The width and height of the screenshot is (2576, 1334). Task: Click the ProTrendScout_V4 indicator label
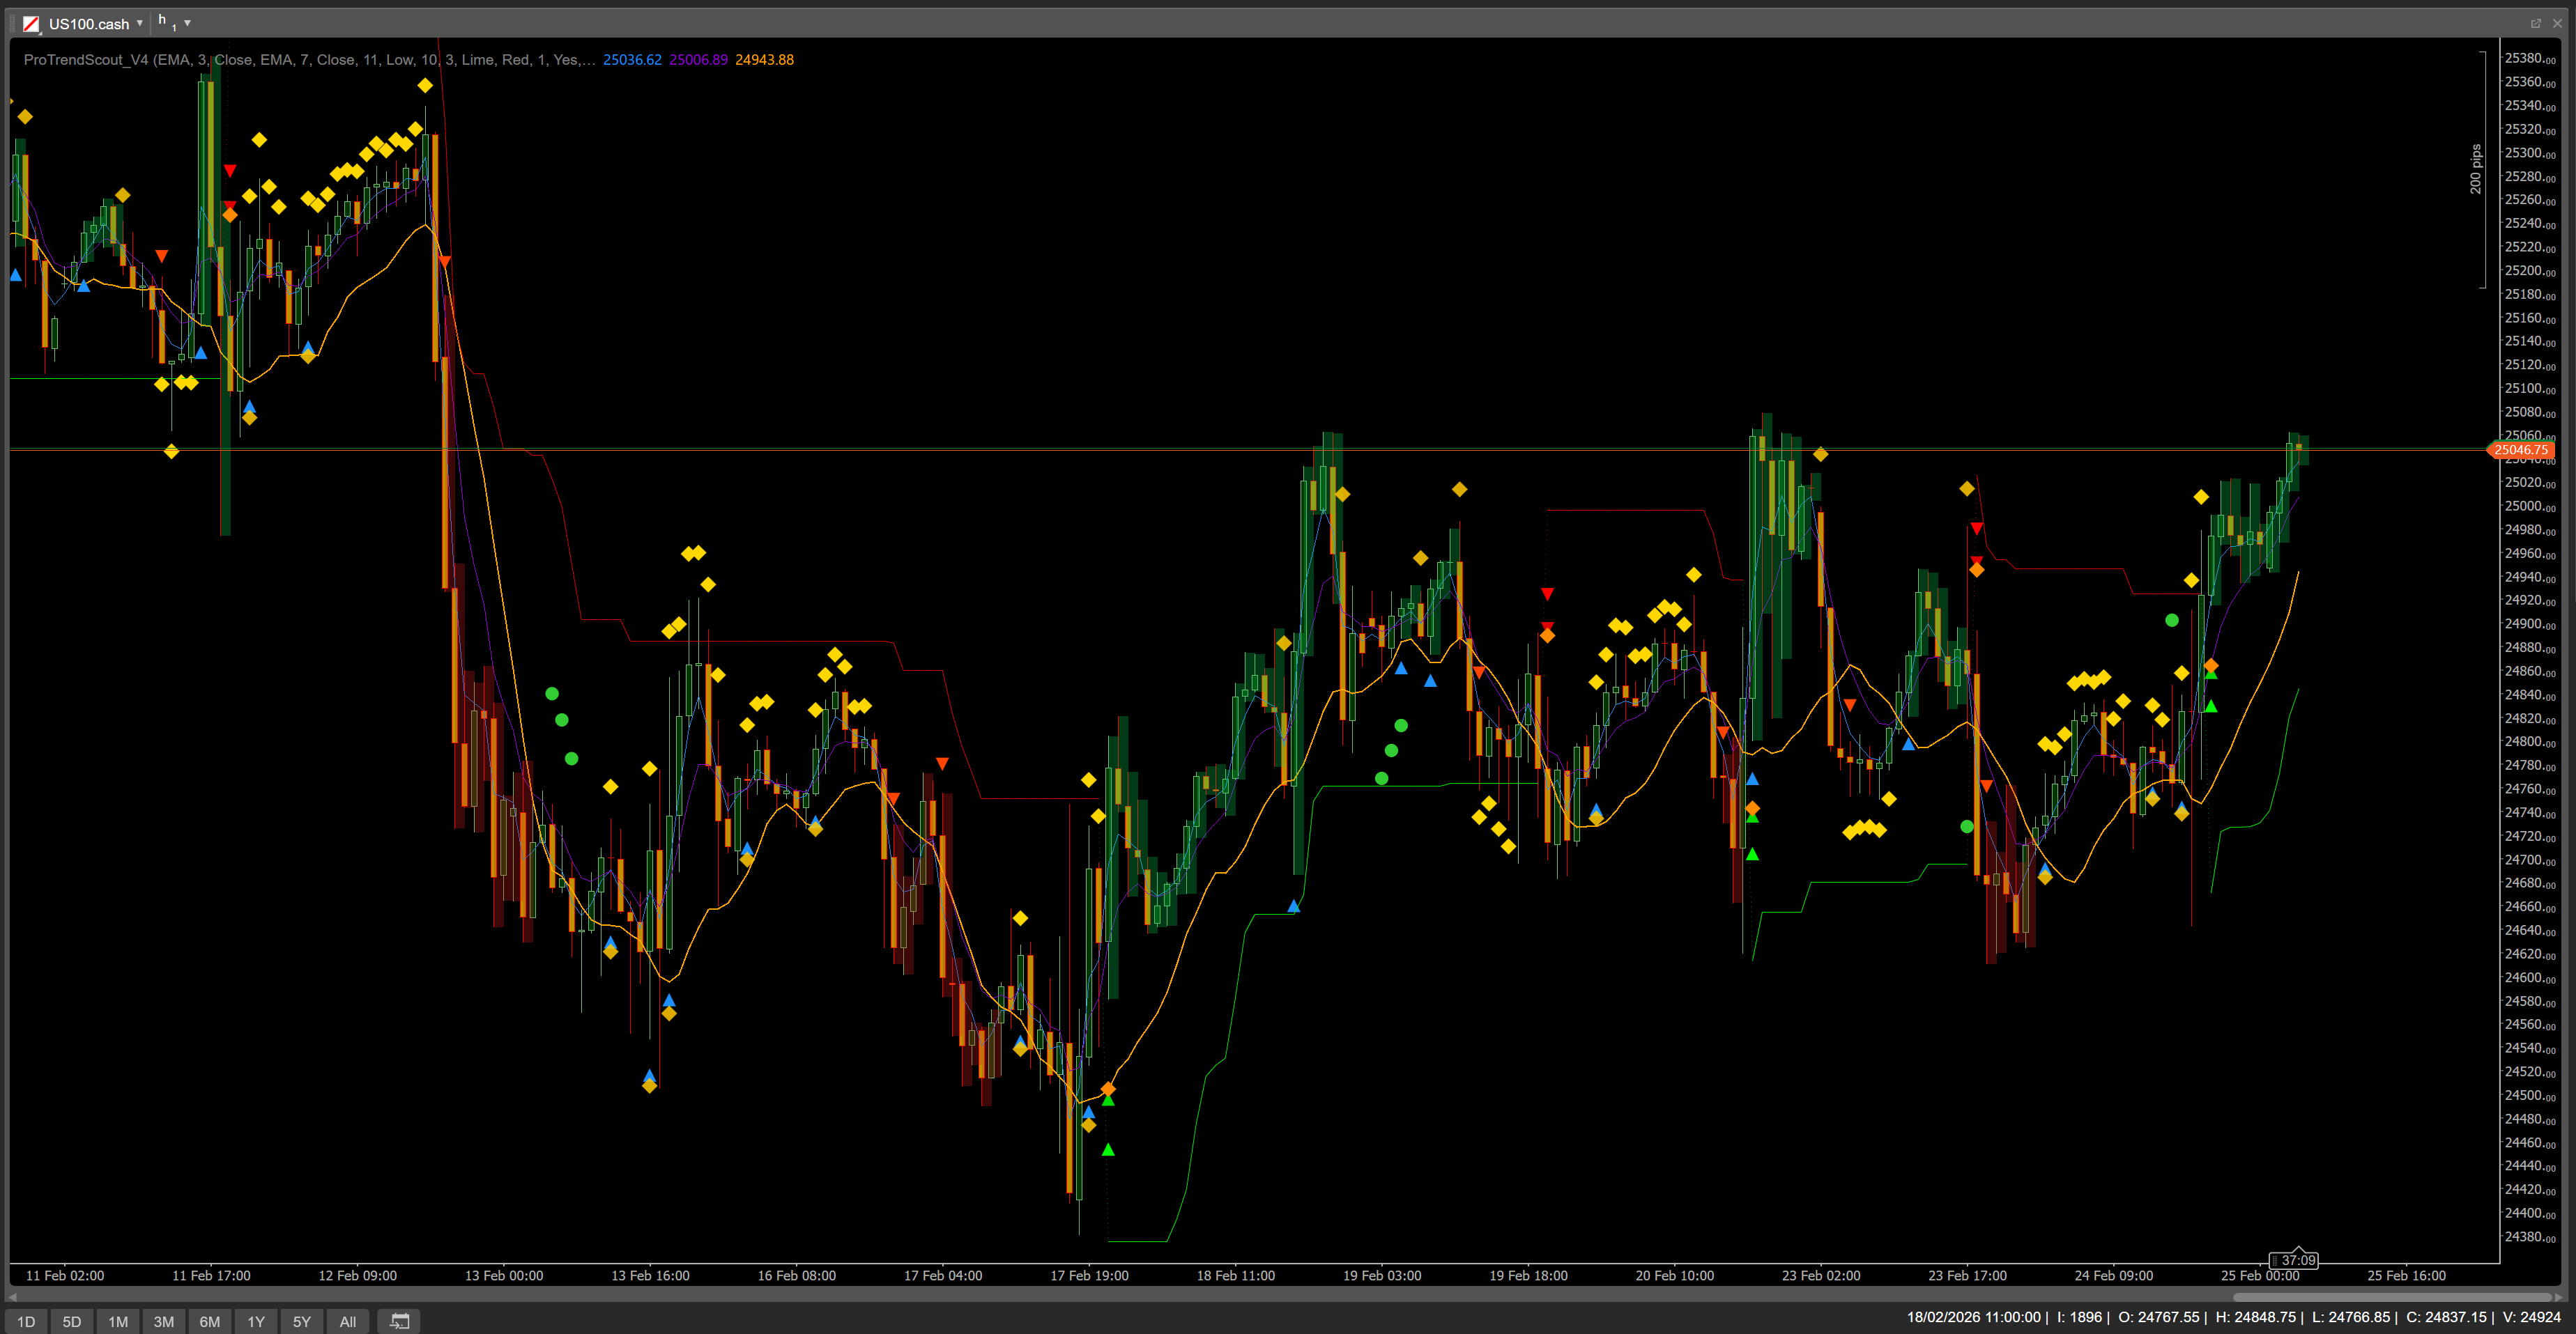pos(86,60)
